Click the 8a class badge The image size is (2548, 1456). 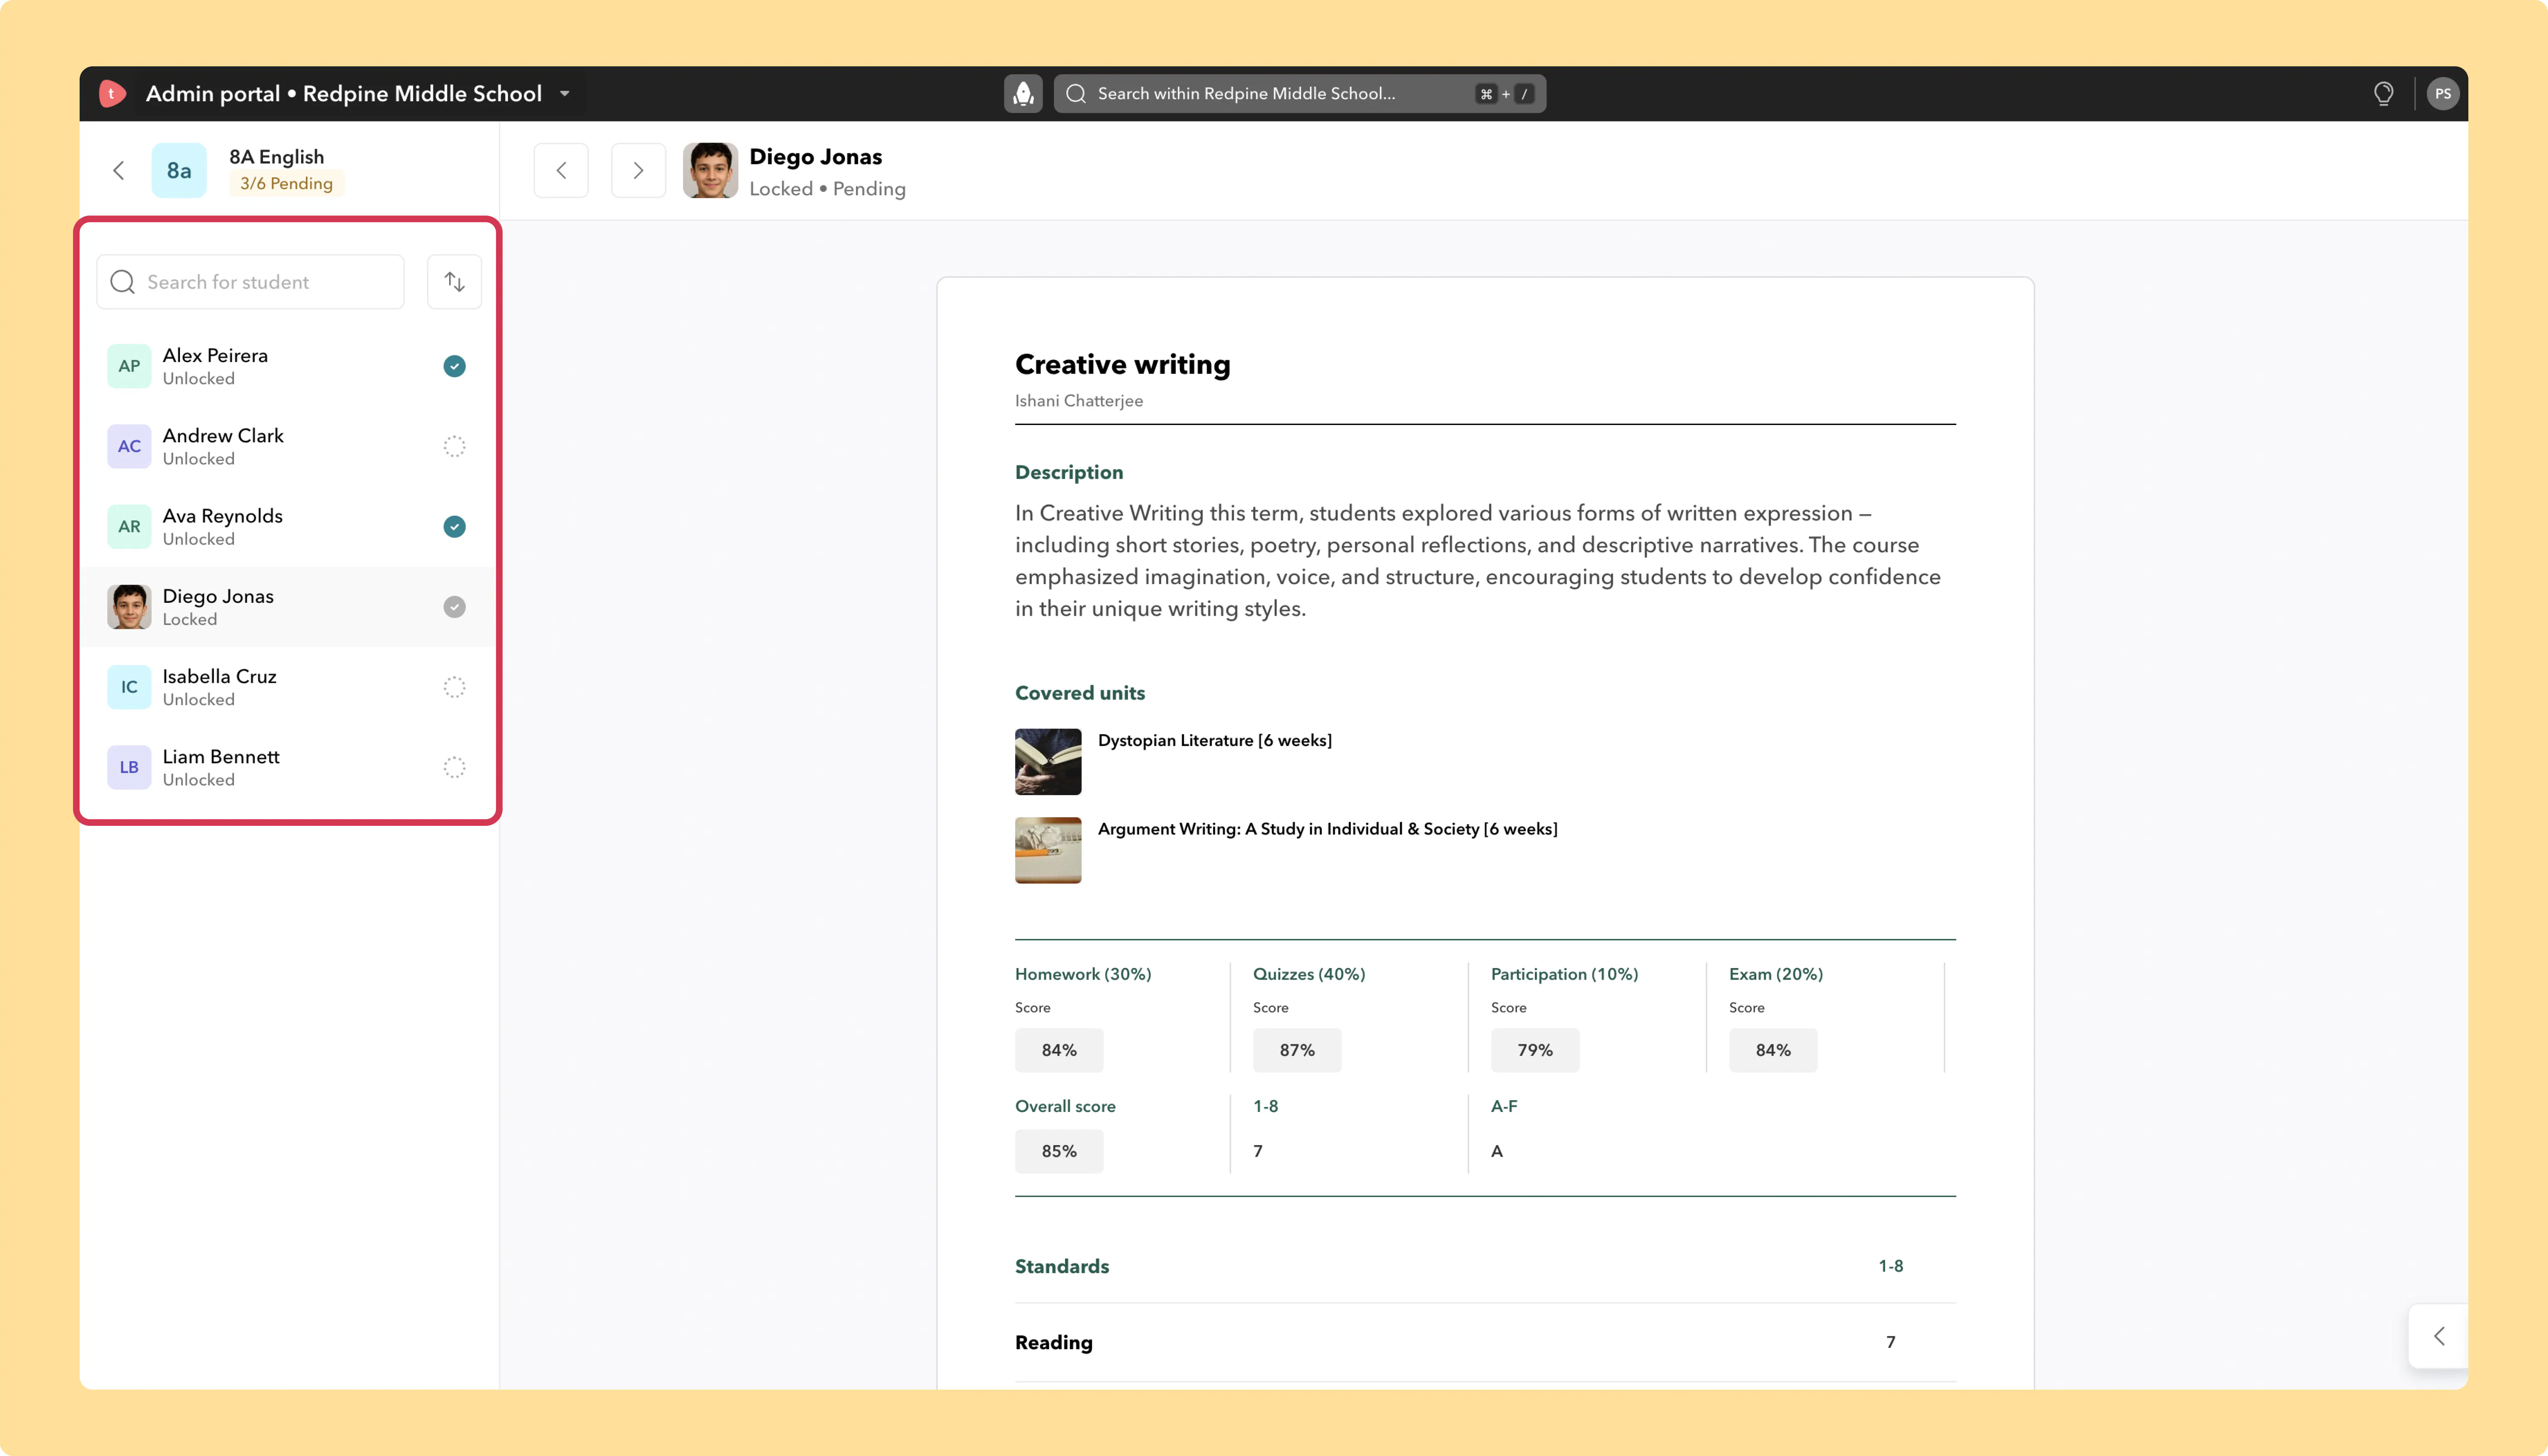pos(179,170)
